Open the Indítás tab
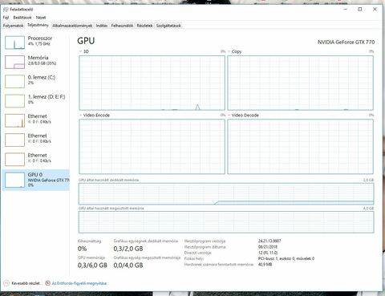The width and height of the screenshot is (385, 296). click(102, 26)
